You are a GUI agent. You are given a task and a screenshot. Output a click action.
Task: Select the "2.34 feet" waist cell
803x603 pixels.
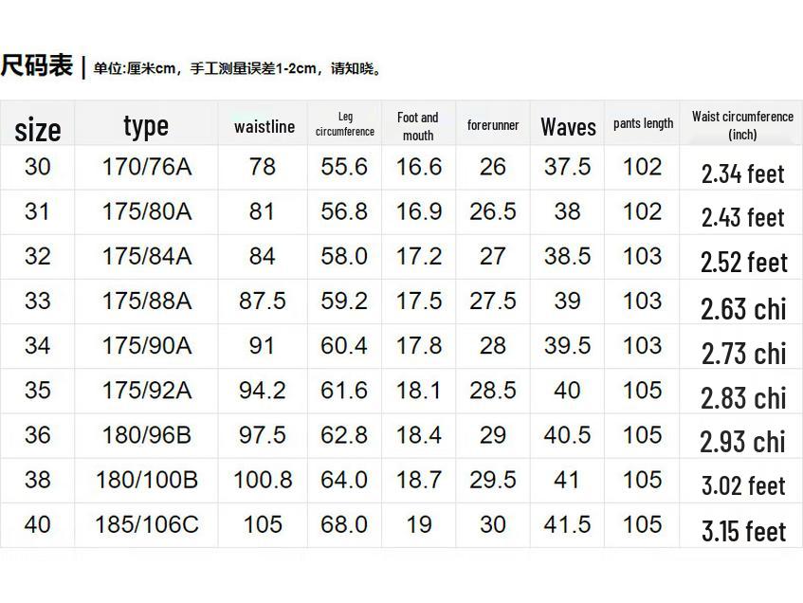click(x=743, y=174)
